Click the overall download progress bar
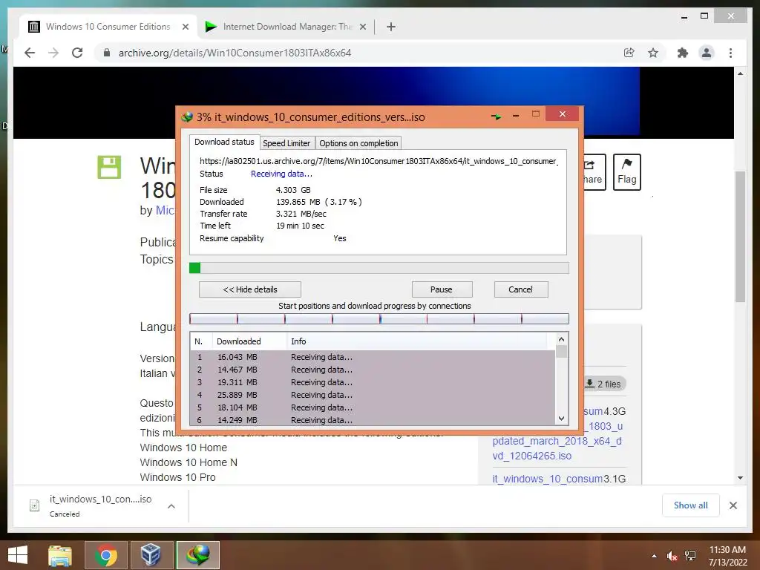 379,268
